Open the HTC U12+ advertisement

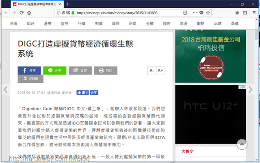(210, 114)
